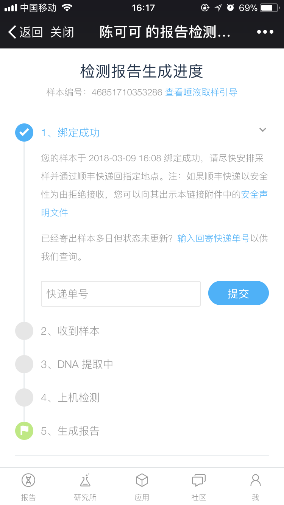Image resolution: width=284 pixels, height=505 pixels.
Task: Collapse the 绑定成功 section chevron
Action: (x=263, y=130)
